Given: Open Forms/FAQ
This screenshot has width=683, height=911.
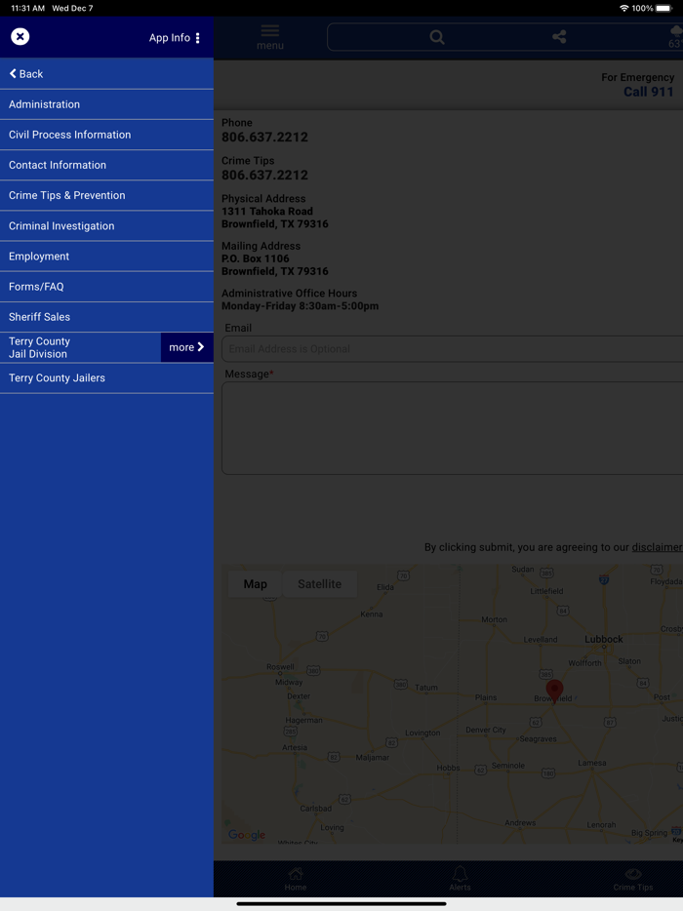Looking at the screenshot, I should tap(106, 287).
